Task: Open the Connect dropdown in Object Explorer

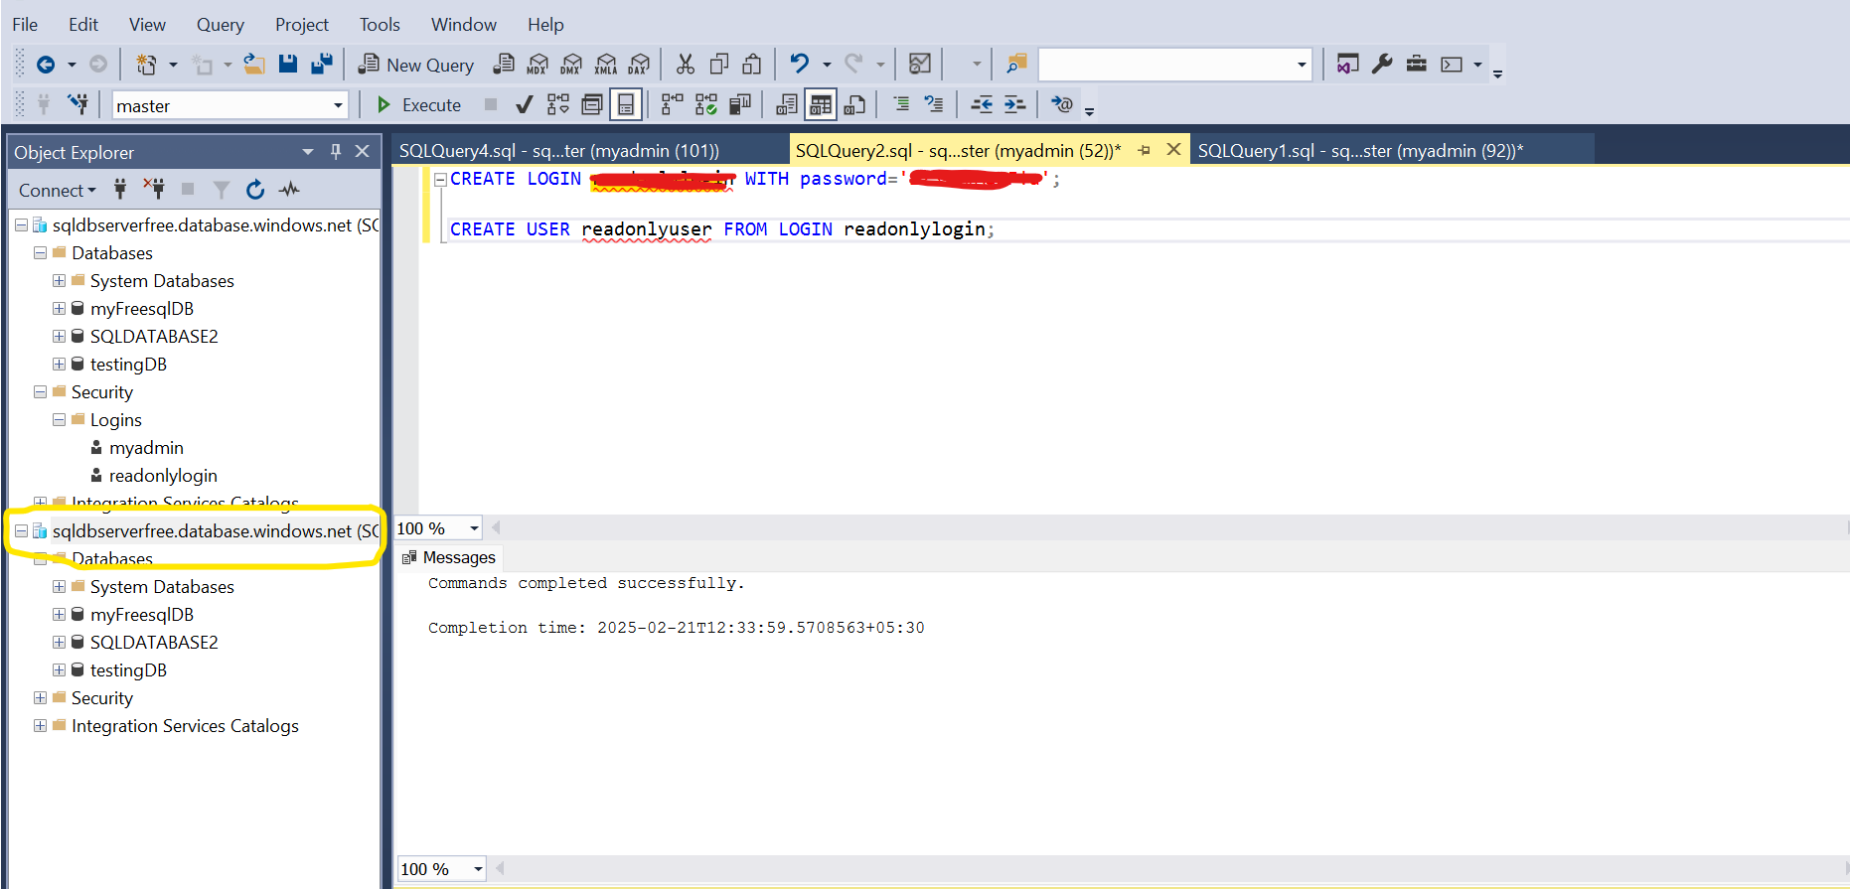Action: click(58, 190)
